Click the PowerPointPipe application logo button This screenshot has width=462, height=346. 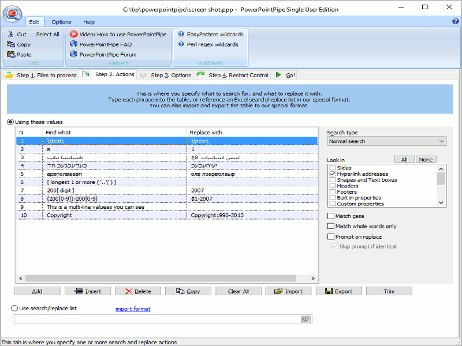12,13
